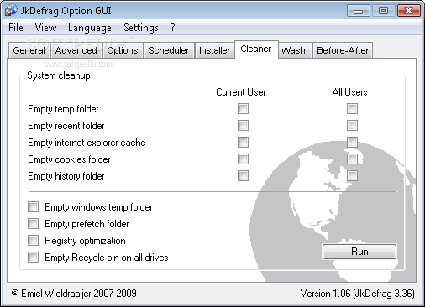Click the Run button
Image resolution: width=425 pixels, height=307 pixels.
point(359,252)
